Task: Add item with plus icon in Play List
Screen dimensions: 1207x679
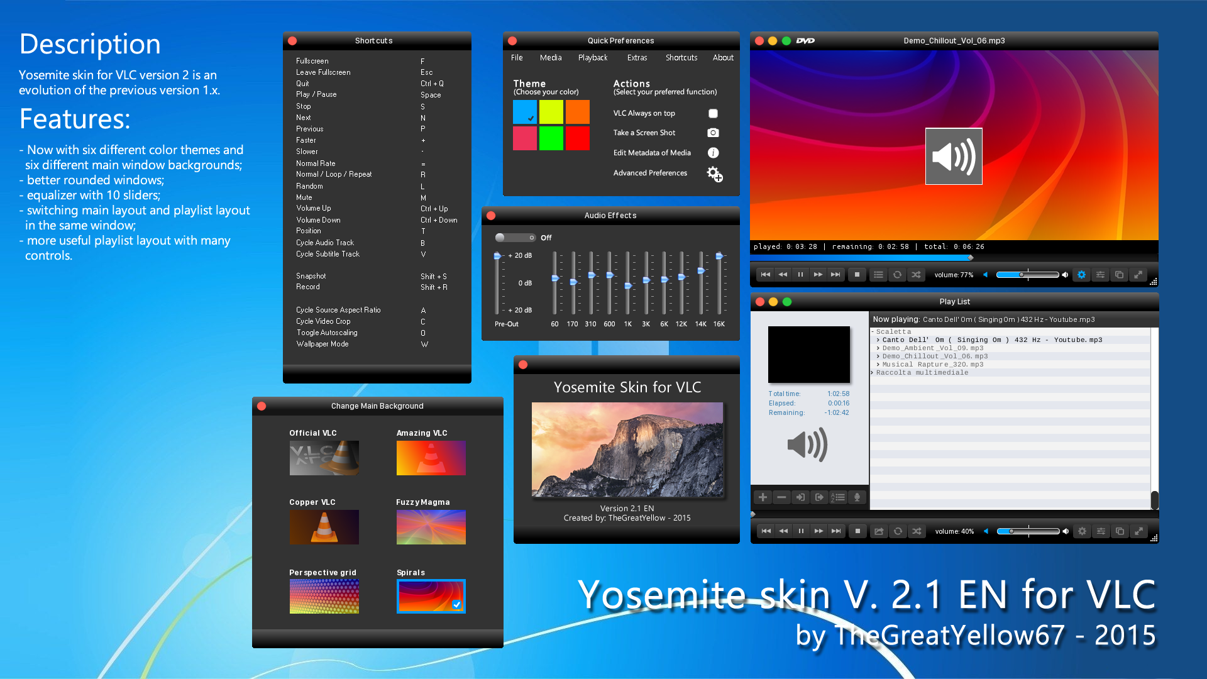Action: tap(763, 497)
